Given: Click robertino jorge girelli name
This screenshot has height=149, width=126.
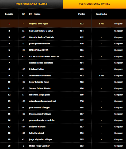Looking at the screenshot, I should coord(40,95).
